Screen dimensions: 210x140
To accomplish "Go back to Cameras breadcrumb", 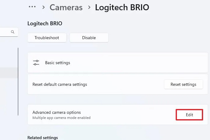I will coord(66,7).
